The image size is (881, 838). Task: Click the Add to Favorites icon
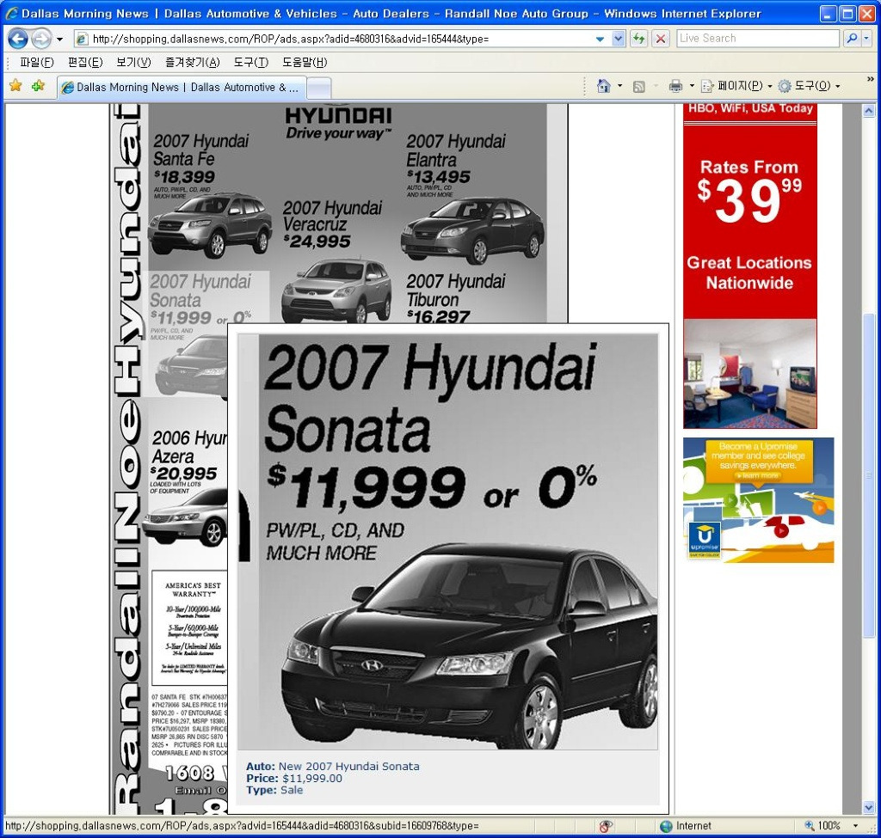pos(38,86)
